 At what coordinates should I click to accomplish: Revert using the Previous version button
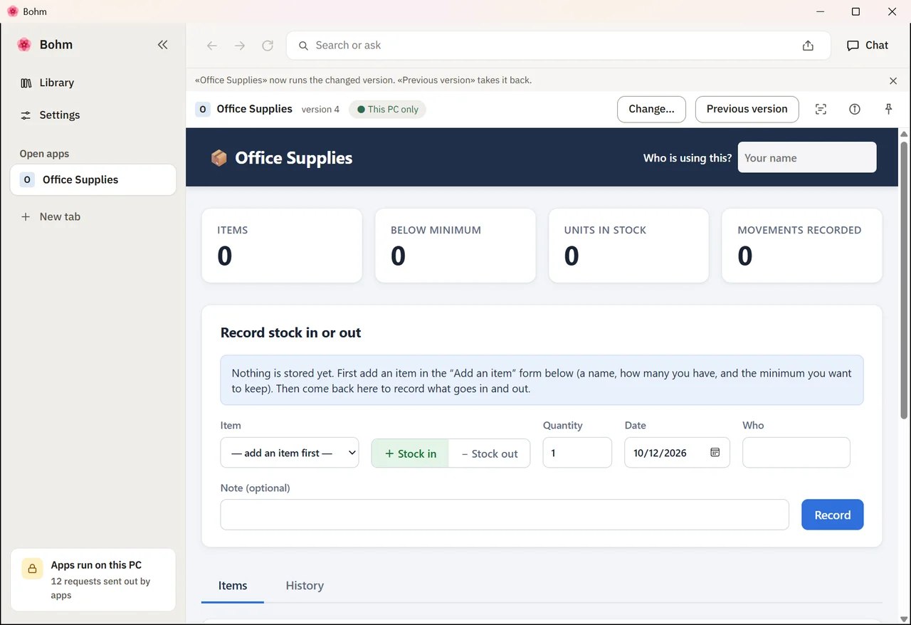point(747,110)
